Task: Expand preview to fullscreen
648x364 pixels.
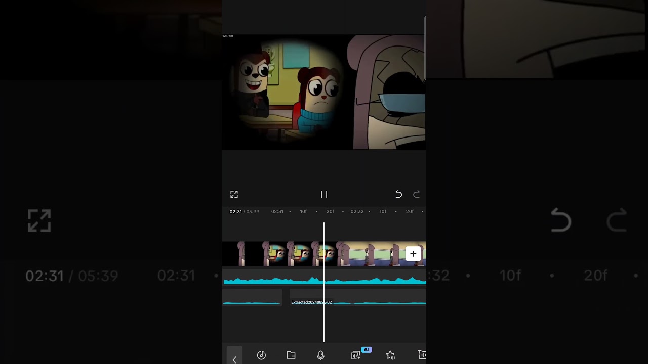Action: tap(234, 194)
